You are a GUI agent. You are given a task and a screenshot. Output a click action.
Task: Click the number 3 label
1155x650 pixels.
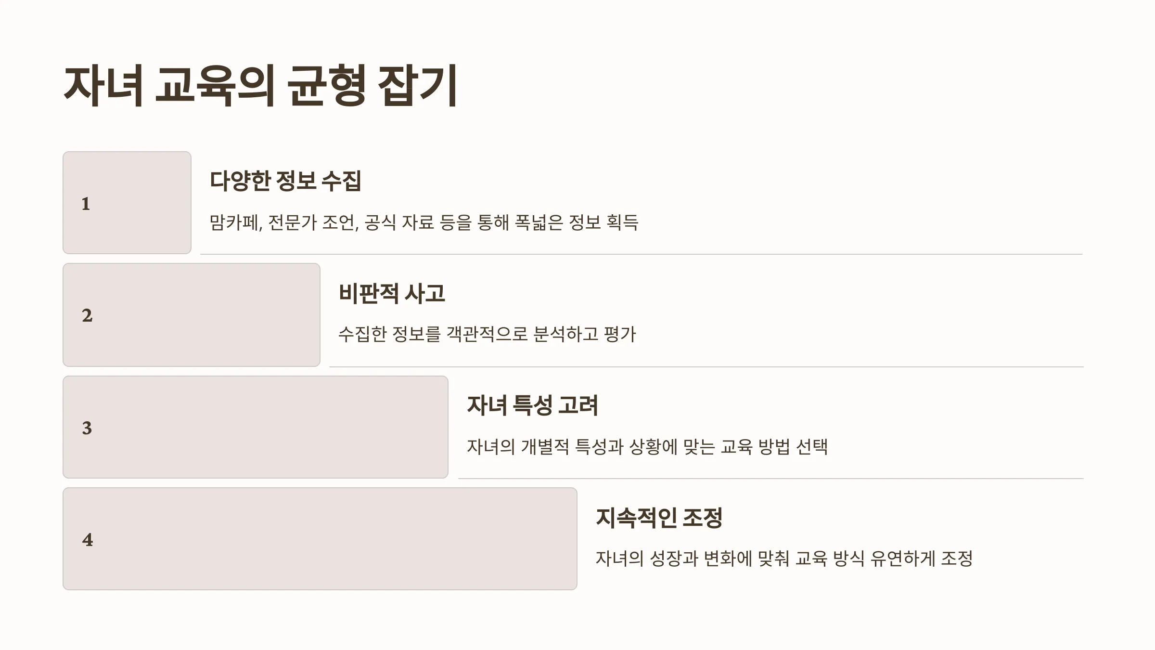[87, 428]
